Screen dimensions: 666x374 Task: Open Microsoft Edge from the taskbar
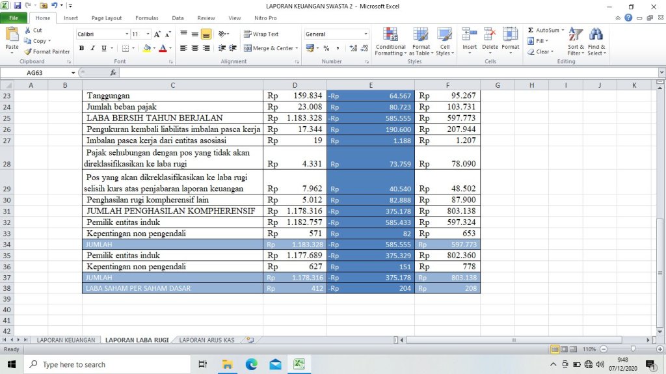251,364
